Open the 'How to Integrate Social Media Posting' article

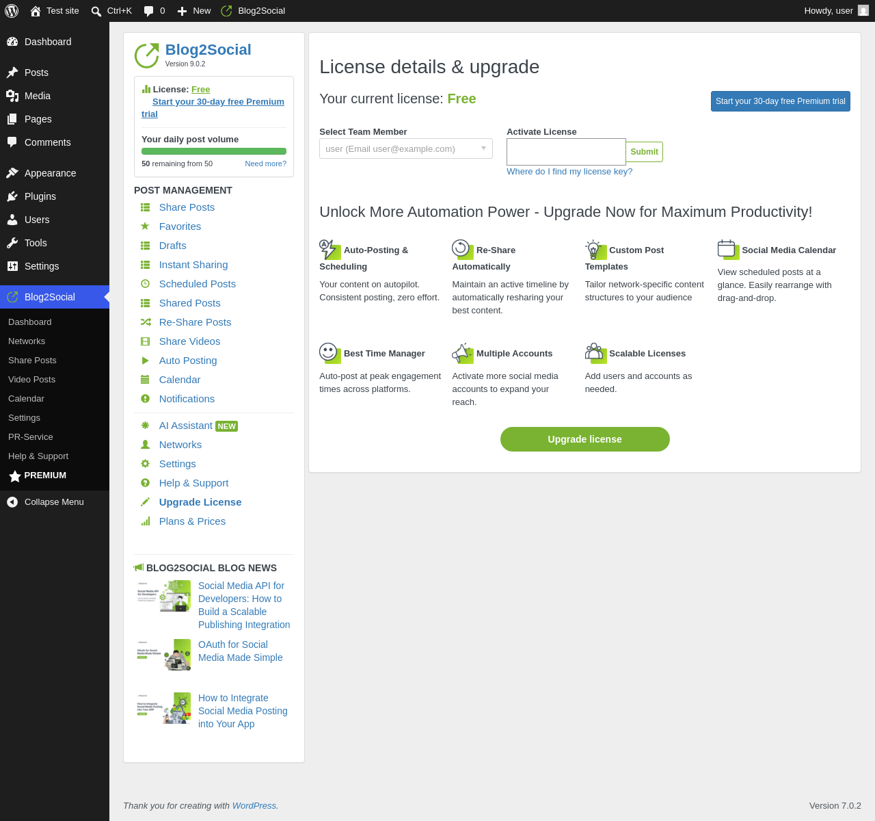coord(243,711)
